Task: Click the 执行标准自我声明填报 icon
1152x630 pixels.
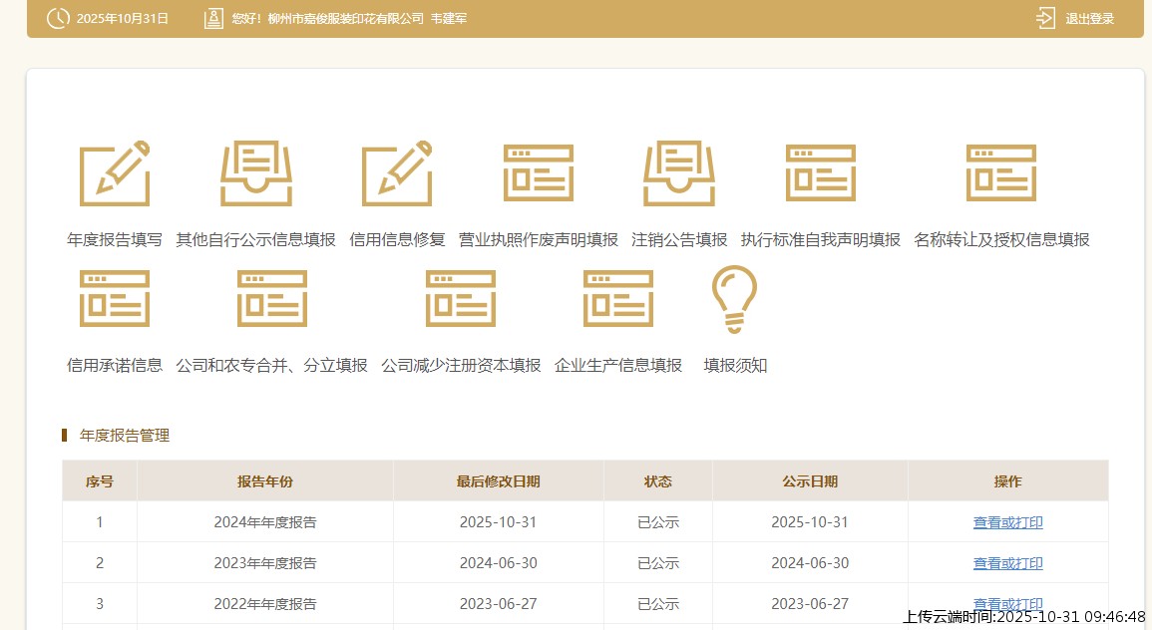Action: (x=820, y=174)
